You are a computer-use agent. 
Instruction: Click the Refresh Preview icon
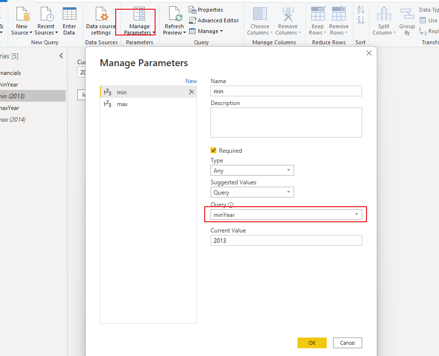coord(176,14)
